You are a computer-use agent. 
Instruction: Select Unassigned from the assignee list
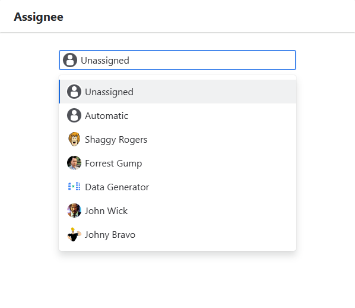point(178,92)
